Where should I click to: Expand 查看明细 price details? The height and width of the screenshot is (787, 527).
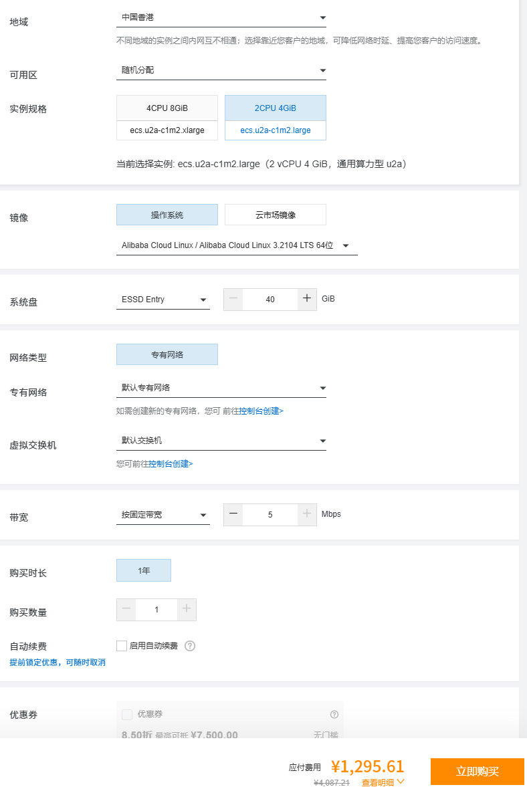click(x=383, y=782)
